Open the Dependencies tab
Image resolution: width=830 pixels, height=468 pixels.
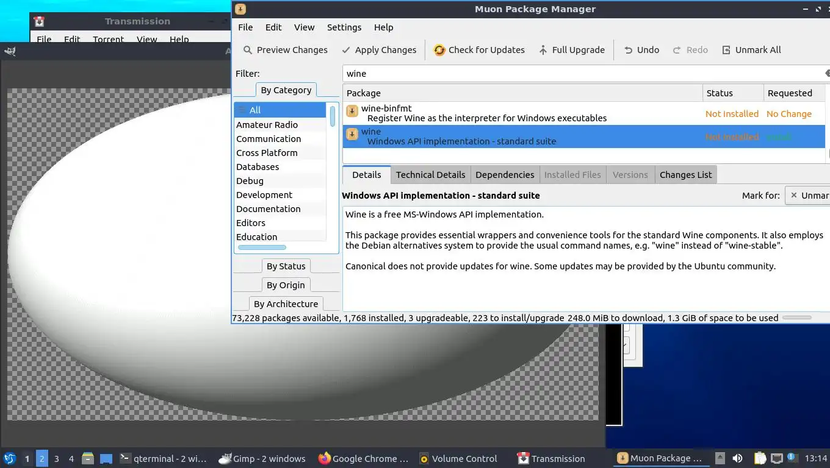[x=505, y=175]
